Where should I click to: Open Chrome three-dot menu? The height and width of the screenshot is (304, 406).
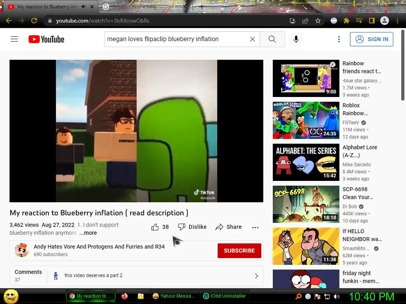coord(397,21)
